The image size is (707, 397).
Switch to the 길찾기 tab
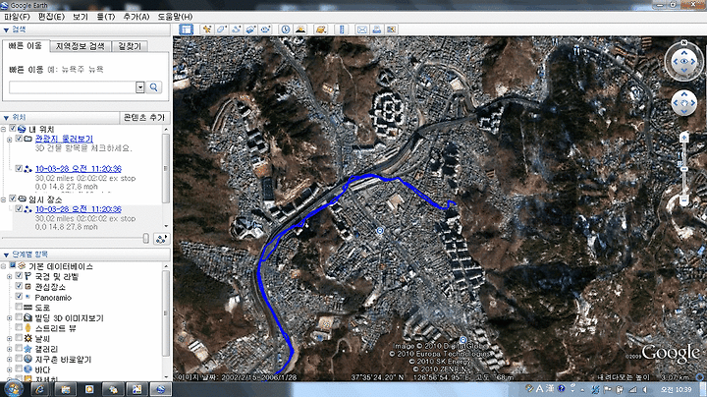130,46
